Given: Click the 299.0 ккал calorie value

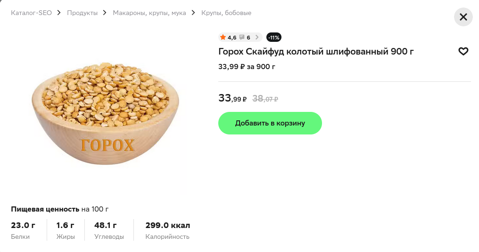Looking at the screenshot, I should 168,226.
